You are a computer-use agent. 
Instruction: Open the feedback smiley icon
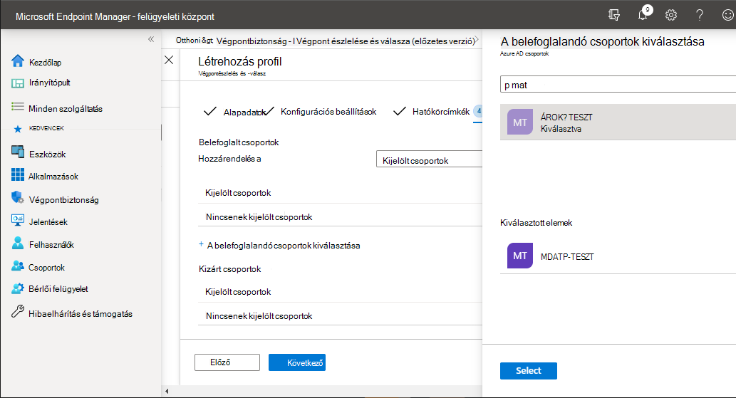(727, 16)
